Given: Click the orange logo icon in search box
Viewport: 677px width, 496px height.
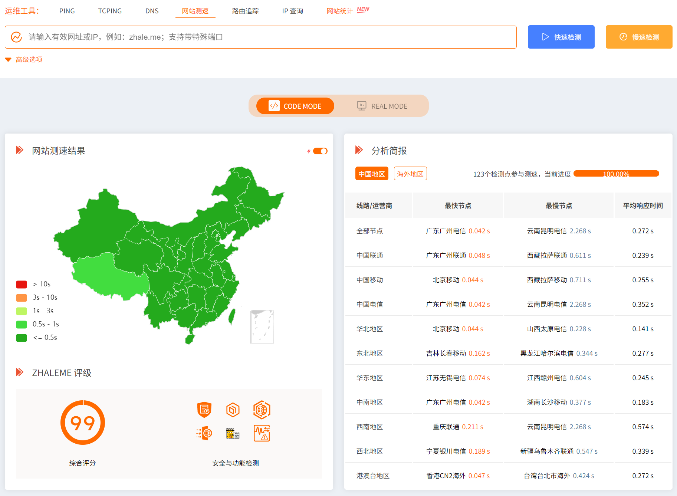Looking at the screenshot, I should tap(16, 37).
